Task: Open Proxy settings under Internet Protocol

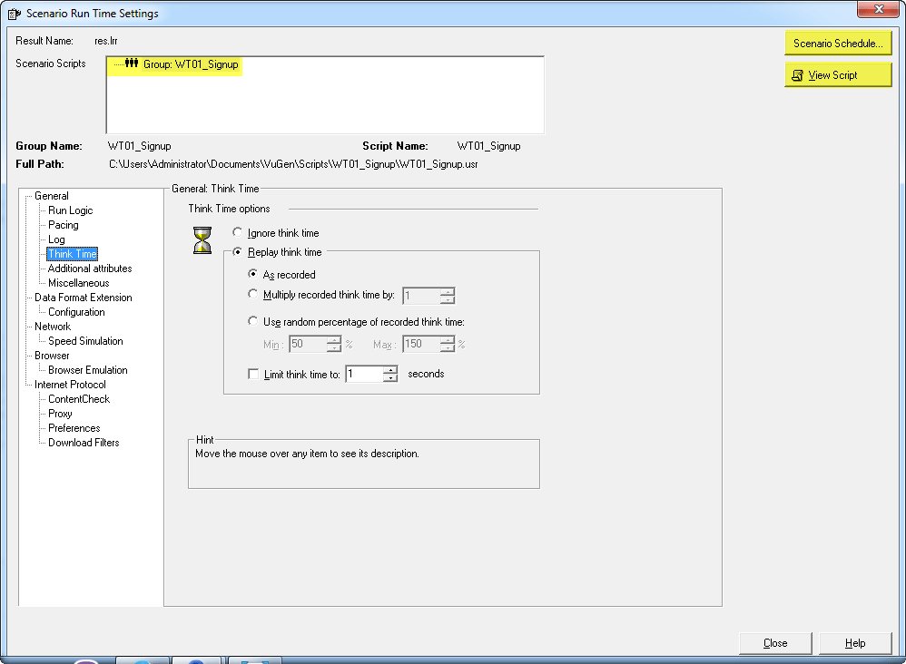Action: click(x=60, y=414)
